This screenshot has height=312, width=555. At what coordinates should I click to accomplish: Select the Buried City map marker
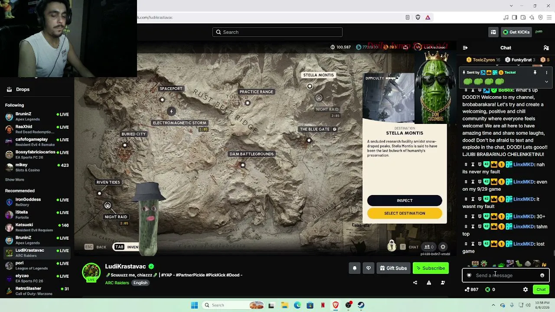point(125,145)
